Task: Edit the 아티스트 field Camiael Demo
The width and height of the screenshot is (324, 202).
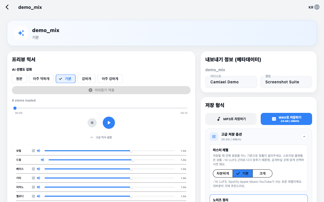Action: [x=231, y=82]
